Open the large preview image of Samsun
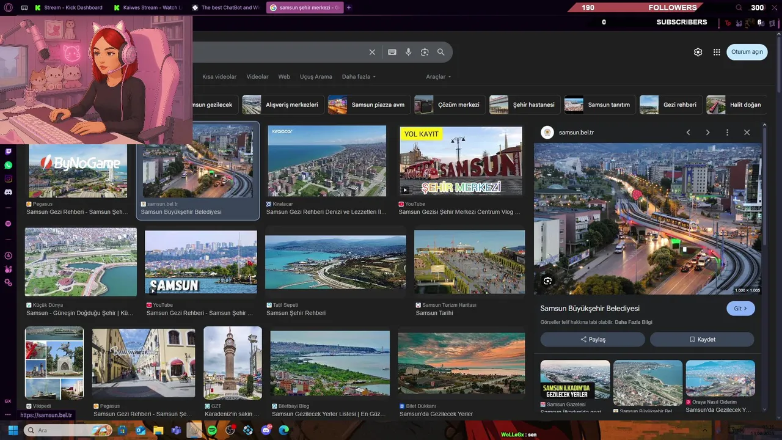The image size is (782, 440). coord(648,219)
